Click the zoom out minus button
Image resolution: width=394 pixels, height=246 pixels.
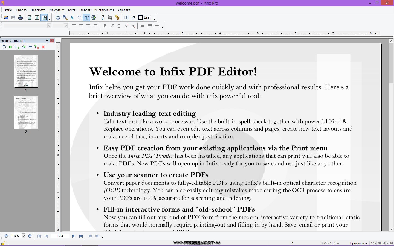(x=6, y=236)
